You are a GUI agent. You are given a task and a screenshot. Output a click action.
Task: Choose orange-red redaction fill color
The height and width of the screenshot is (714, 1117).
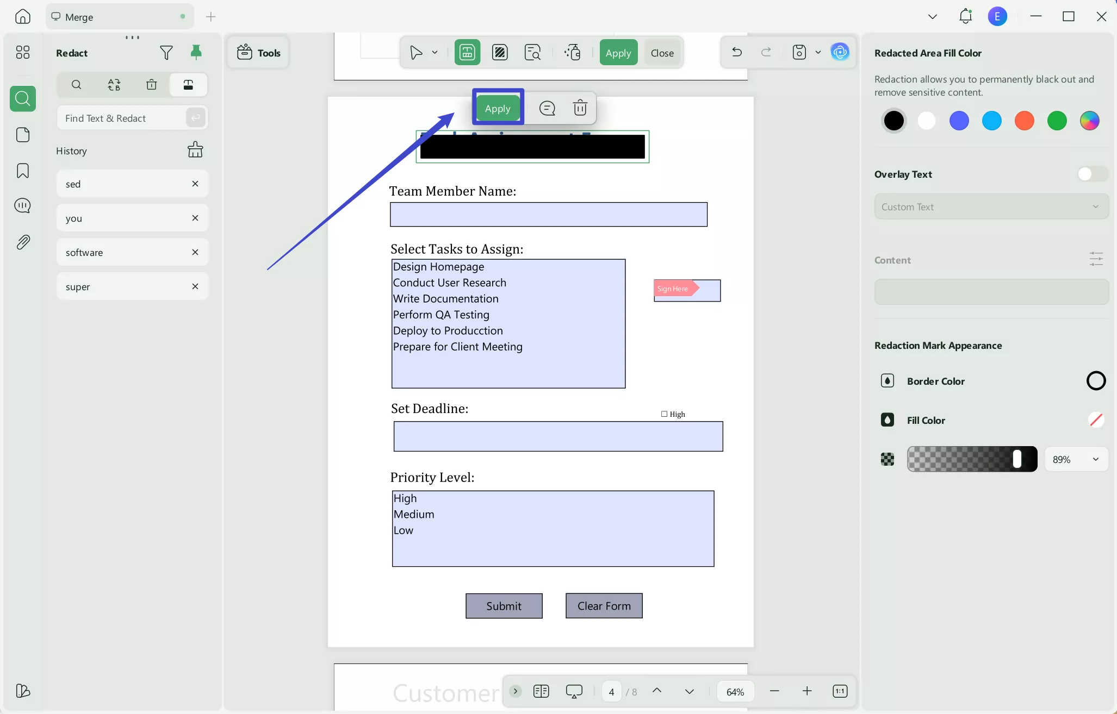[1025, 121]
